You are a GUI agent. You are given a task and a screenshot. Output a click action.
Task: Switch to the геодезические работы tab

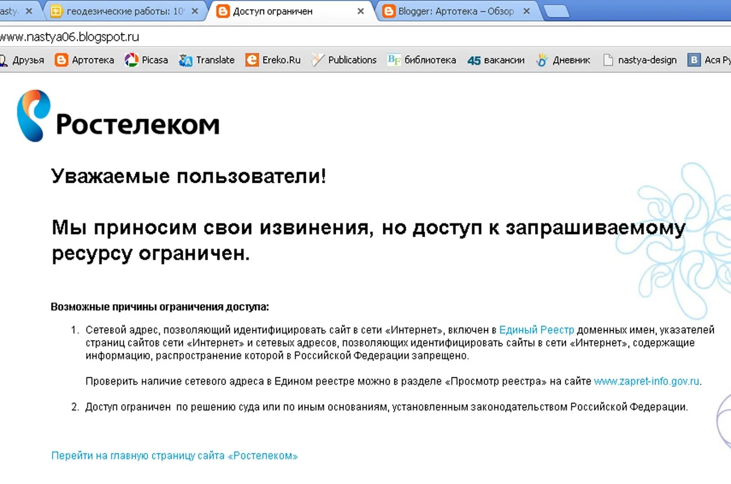pos(125,11)
